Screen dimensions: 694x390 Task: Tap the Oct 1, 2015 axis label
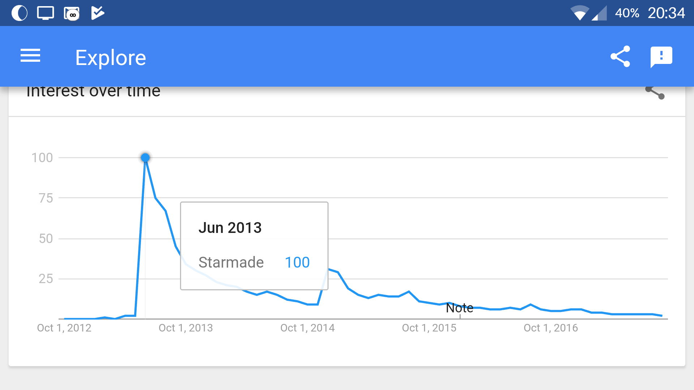pyautogui.click(x=429, y=328)
